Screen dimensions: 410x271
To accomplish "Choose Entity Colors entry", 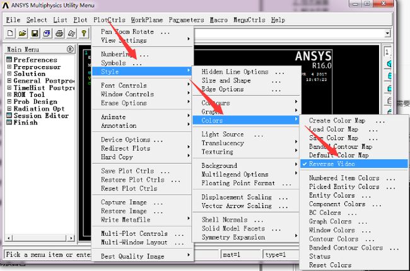I will [354, 196].
